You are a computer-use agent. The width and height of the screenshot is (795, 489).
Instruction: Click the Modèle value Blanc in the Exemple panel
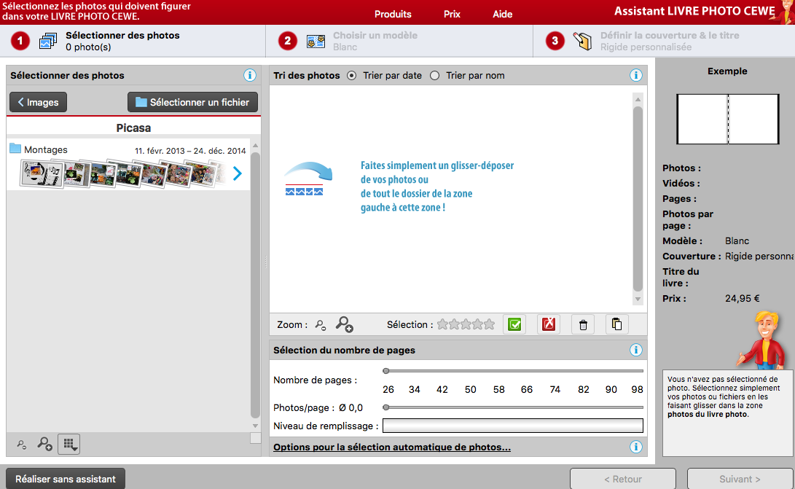(737, 241)
